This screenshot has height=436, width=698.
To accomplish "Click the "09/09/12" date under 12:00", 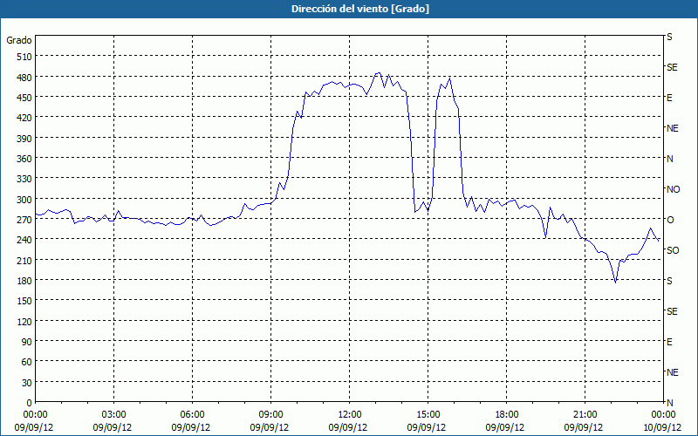I will [x=348, y=427].
